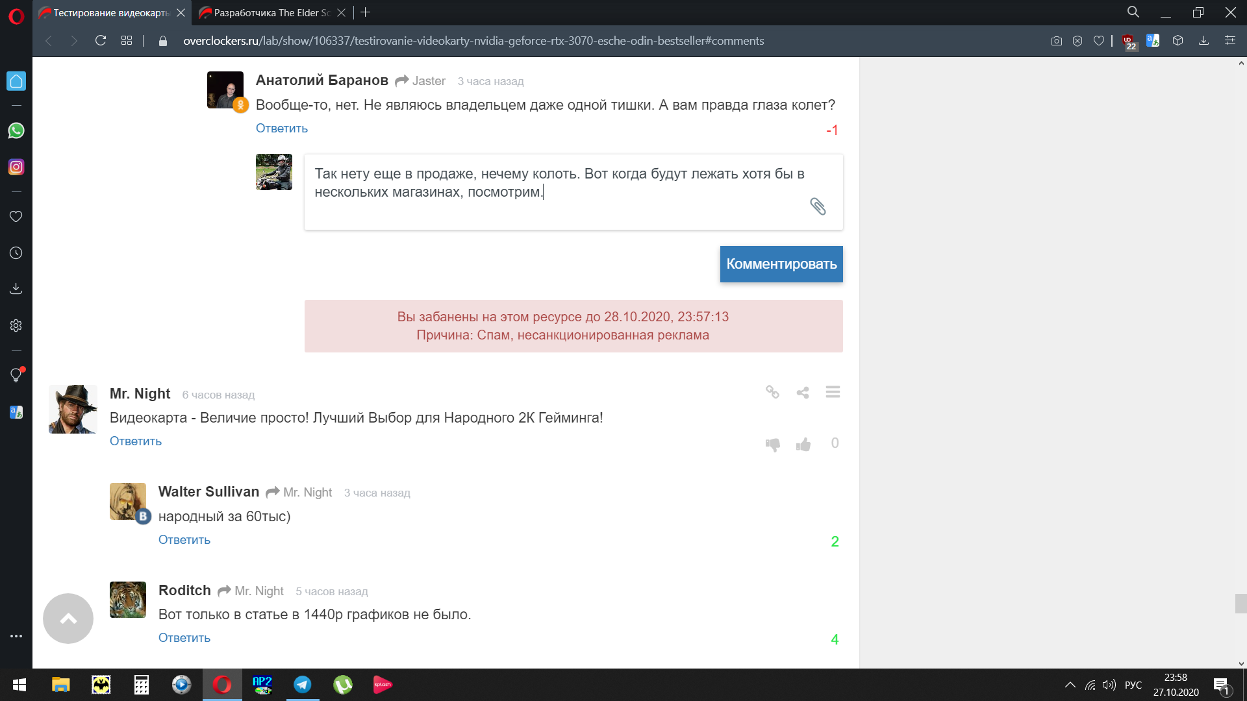Viewport: 1247px width, 701px height.
Task: Open a new browser tab
Action: (x=366, y=12)
